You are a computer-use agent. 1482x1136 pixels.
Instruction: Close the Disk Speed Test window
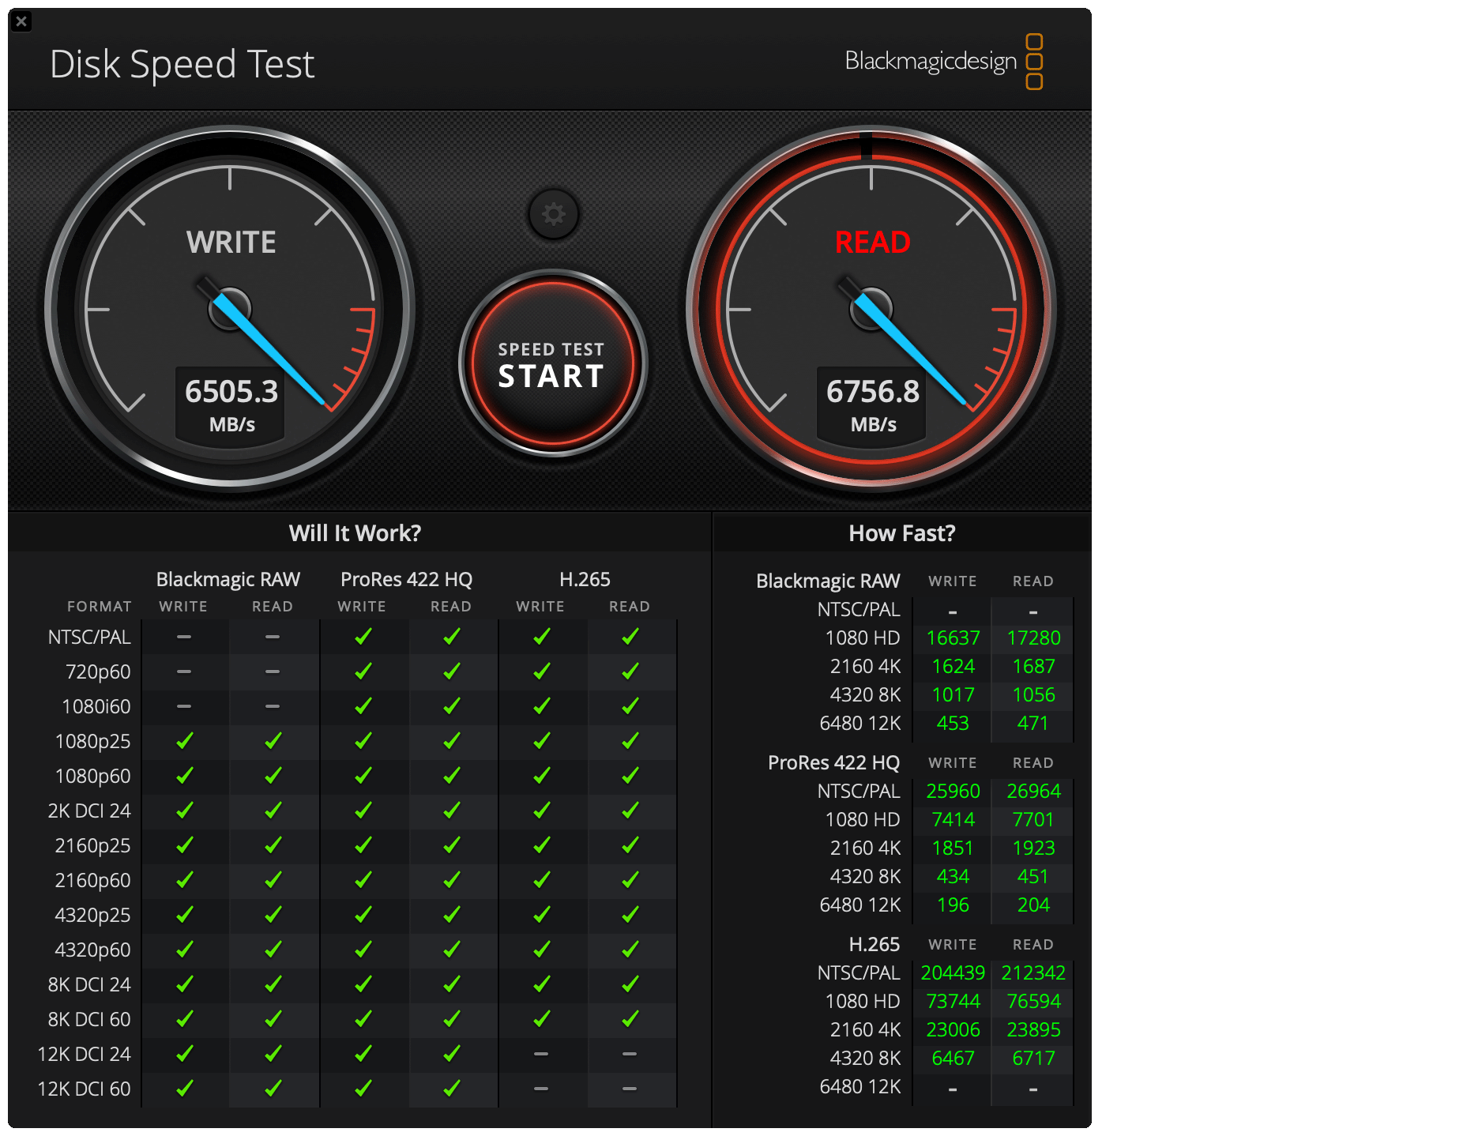tap(21, 21)
